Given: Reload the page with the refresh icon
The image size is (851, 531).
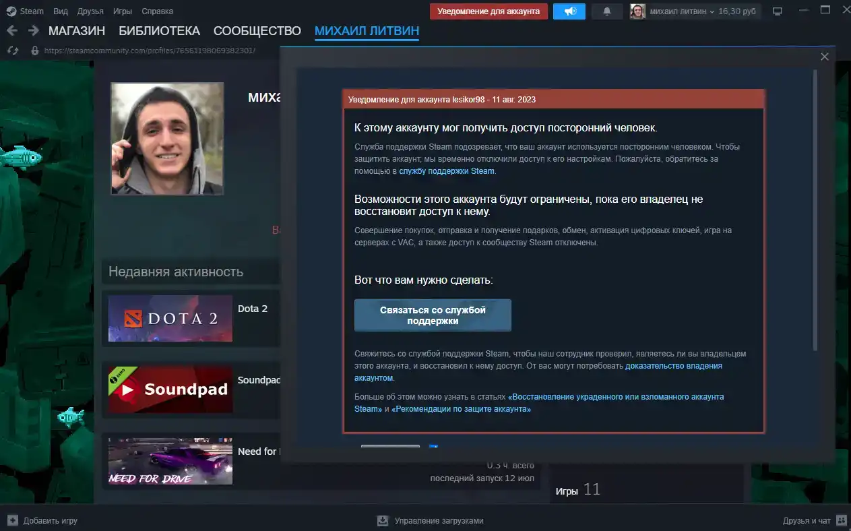Looking at the screenshot, I should click(12, 51).
